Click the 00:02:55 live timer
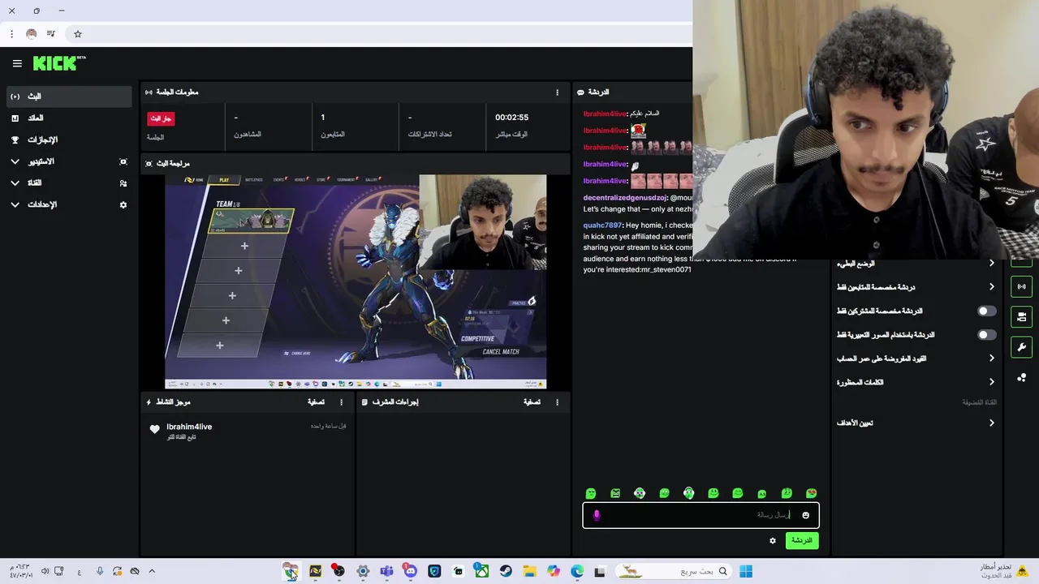Image resolution: width=1039 pixels, height=584 pixels. (x=511, y=118)
